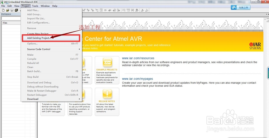Viewport: 269px width, 138px height.
Task: Click the Navigate Backward icon
Action: click(114, 10)
